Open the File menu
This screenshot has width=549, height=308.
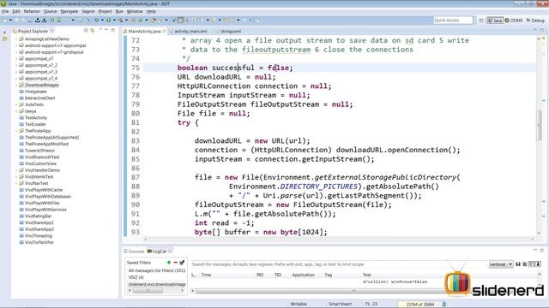[5, 11]
